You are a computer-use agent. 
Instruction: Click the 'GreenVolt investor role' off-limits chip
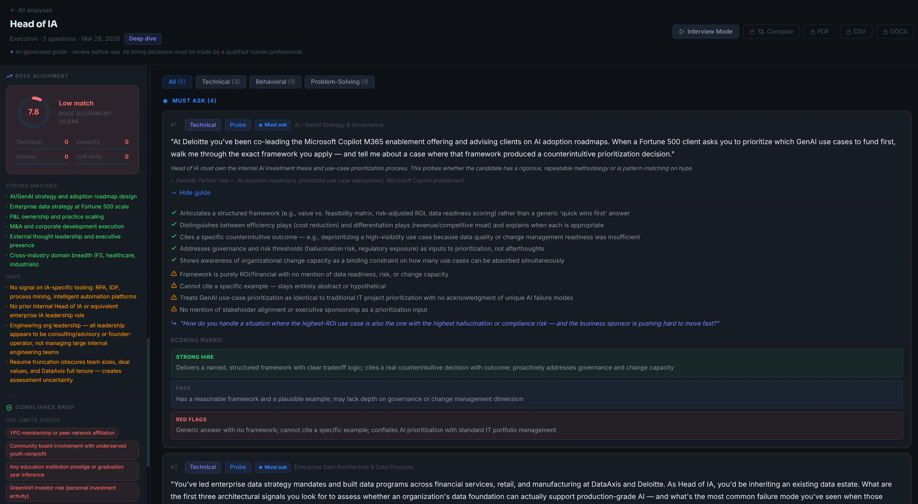point(72,492)
